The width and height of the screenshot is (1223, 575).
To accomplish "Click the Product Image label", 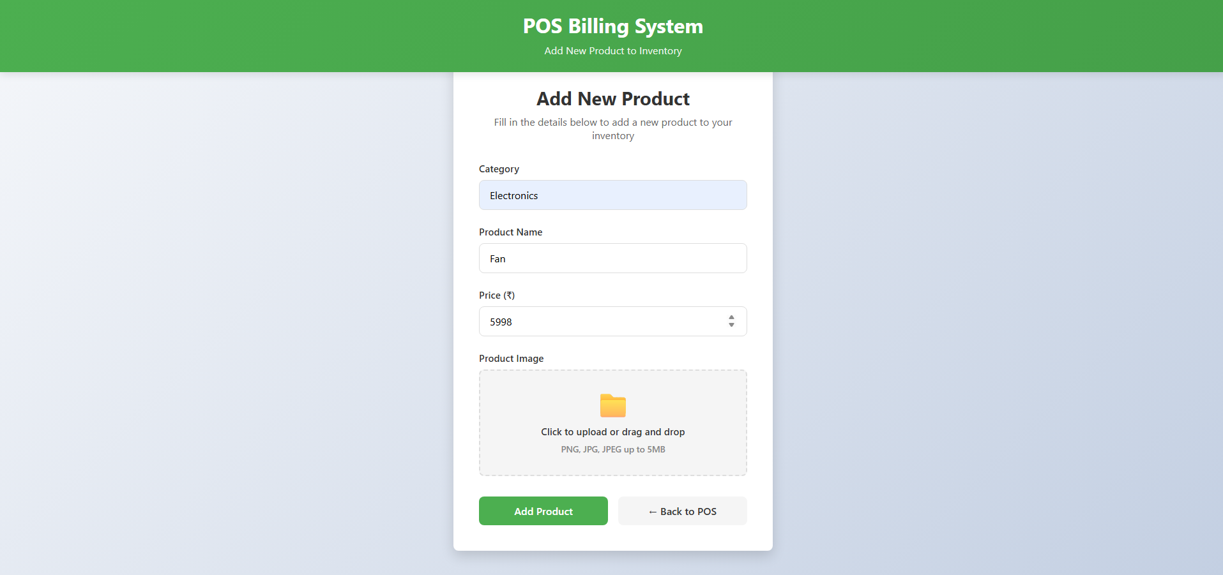I will pyautogui.click(x=511, y=359).
